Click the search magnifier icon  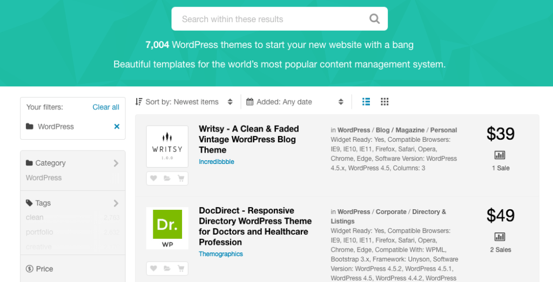(x=374, y=19)
